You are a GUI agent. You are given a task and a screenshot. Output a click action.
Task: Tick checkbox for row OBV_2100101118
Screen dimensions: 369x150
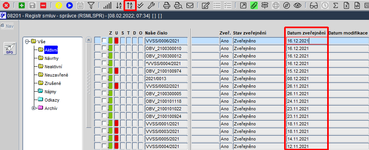[x=104, y=101]
